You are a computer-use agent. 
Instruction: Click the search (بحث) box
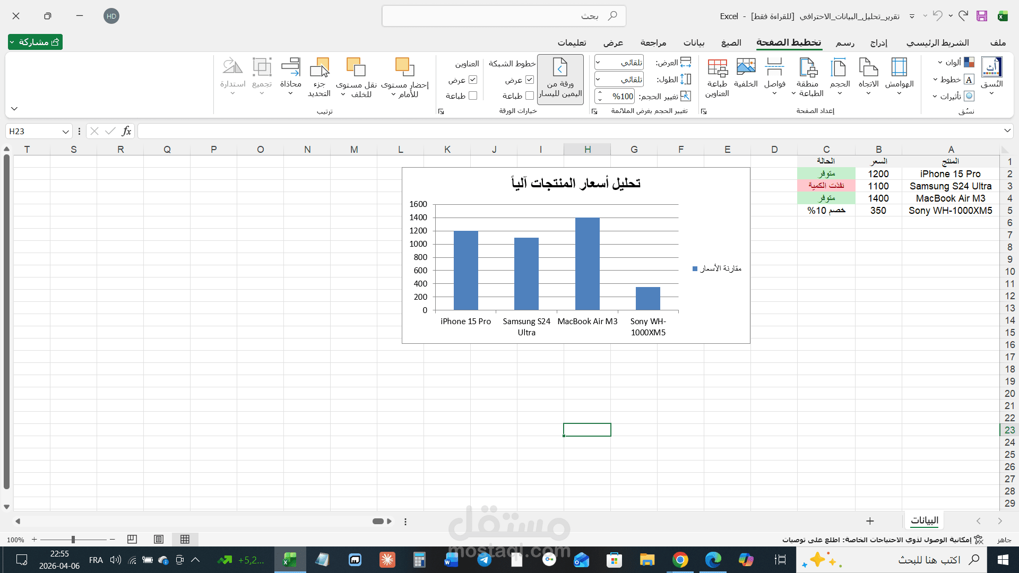click(x=504, y=16)
